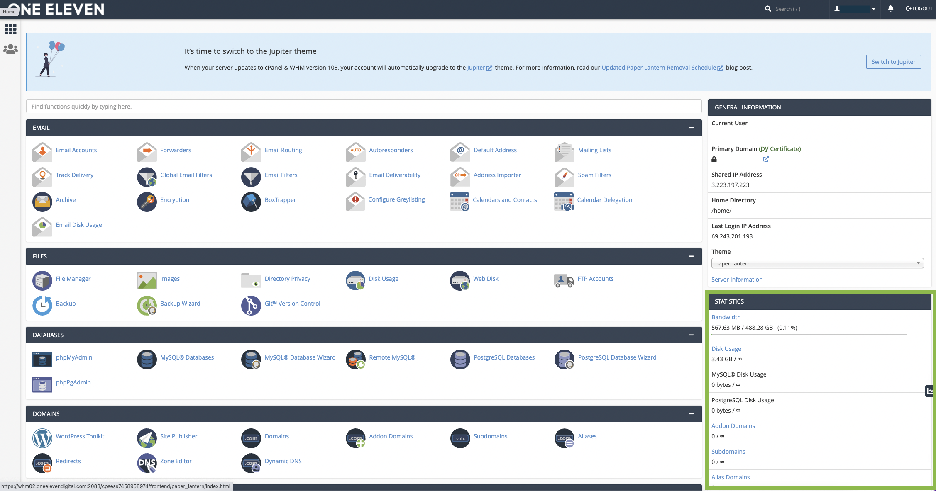Screen dimensions: 936x491
Task: Click the Addon Domains statistics link
Action: pos(733,426)
